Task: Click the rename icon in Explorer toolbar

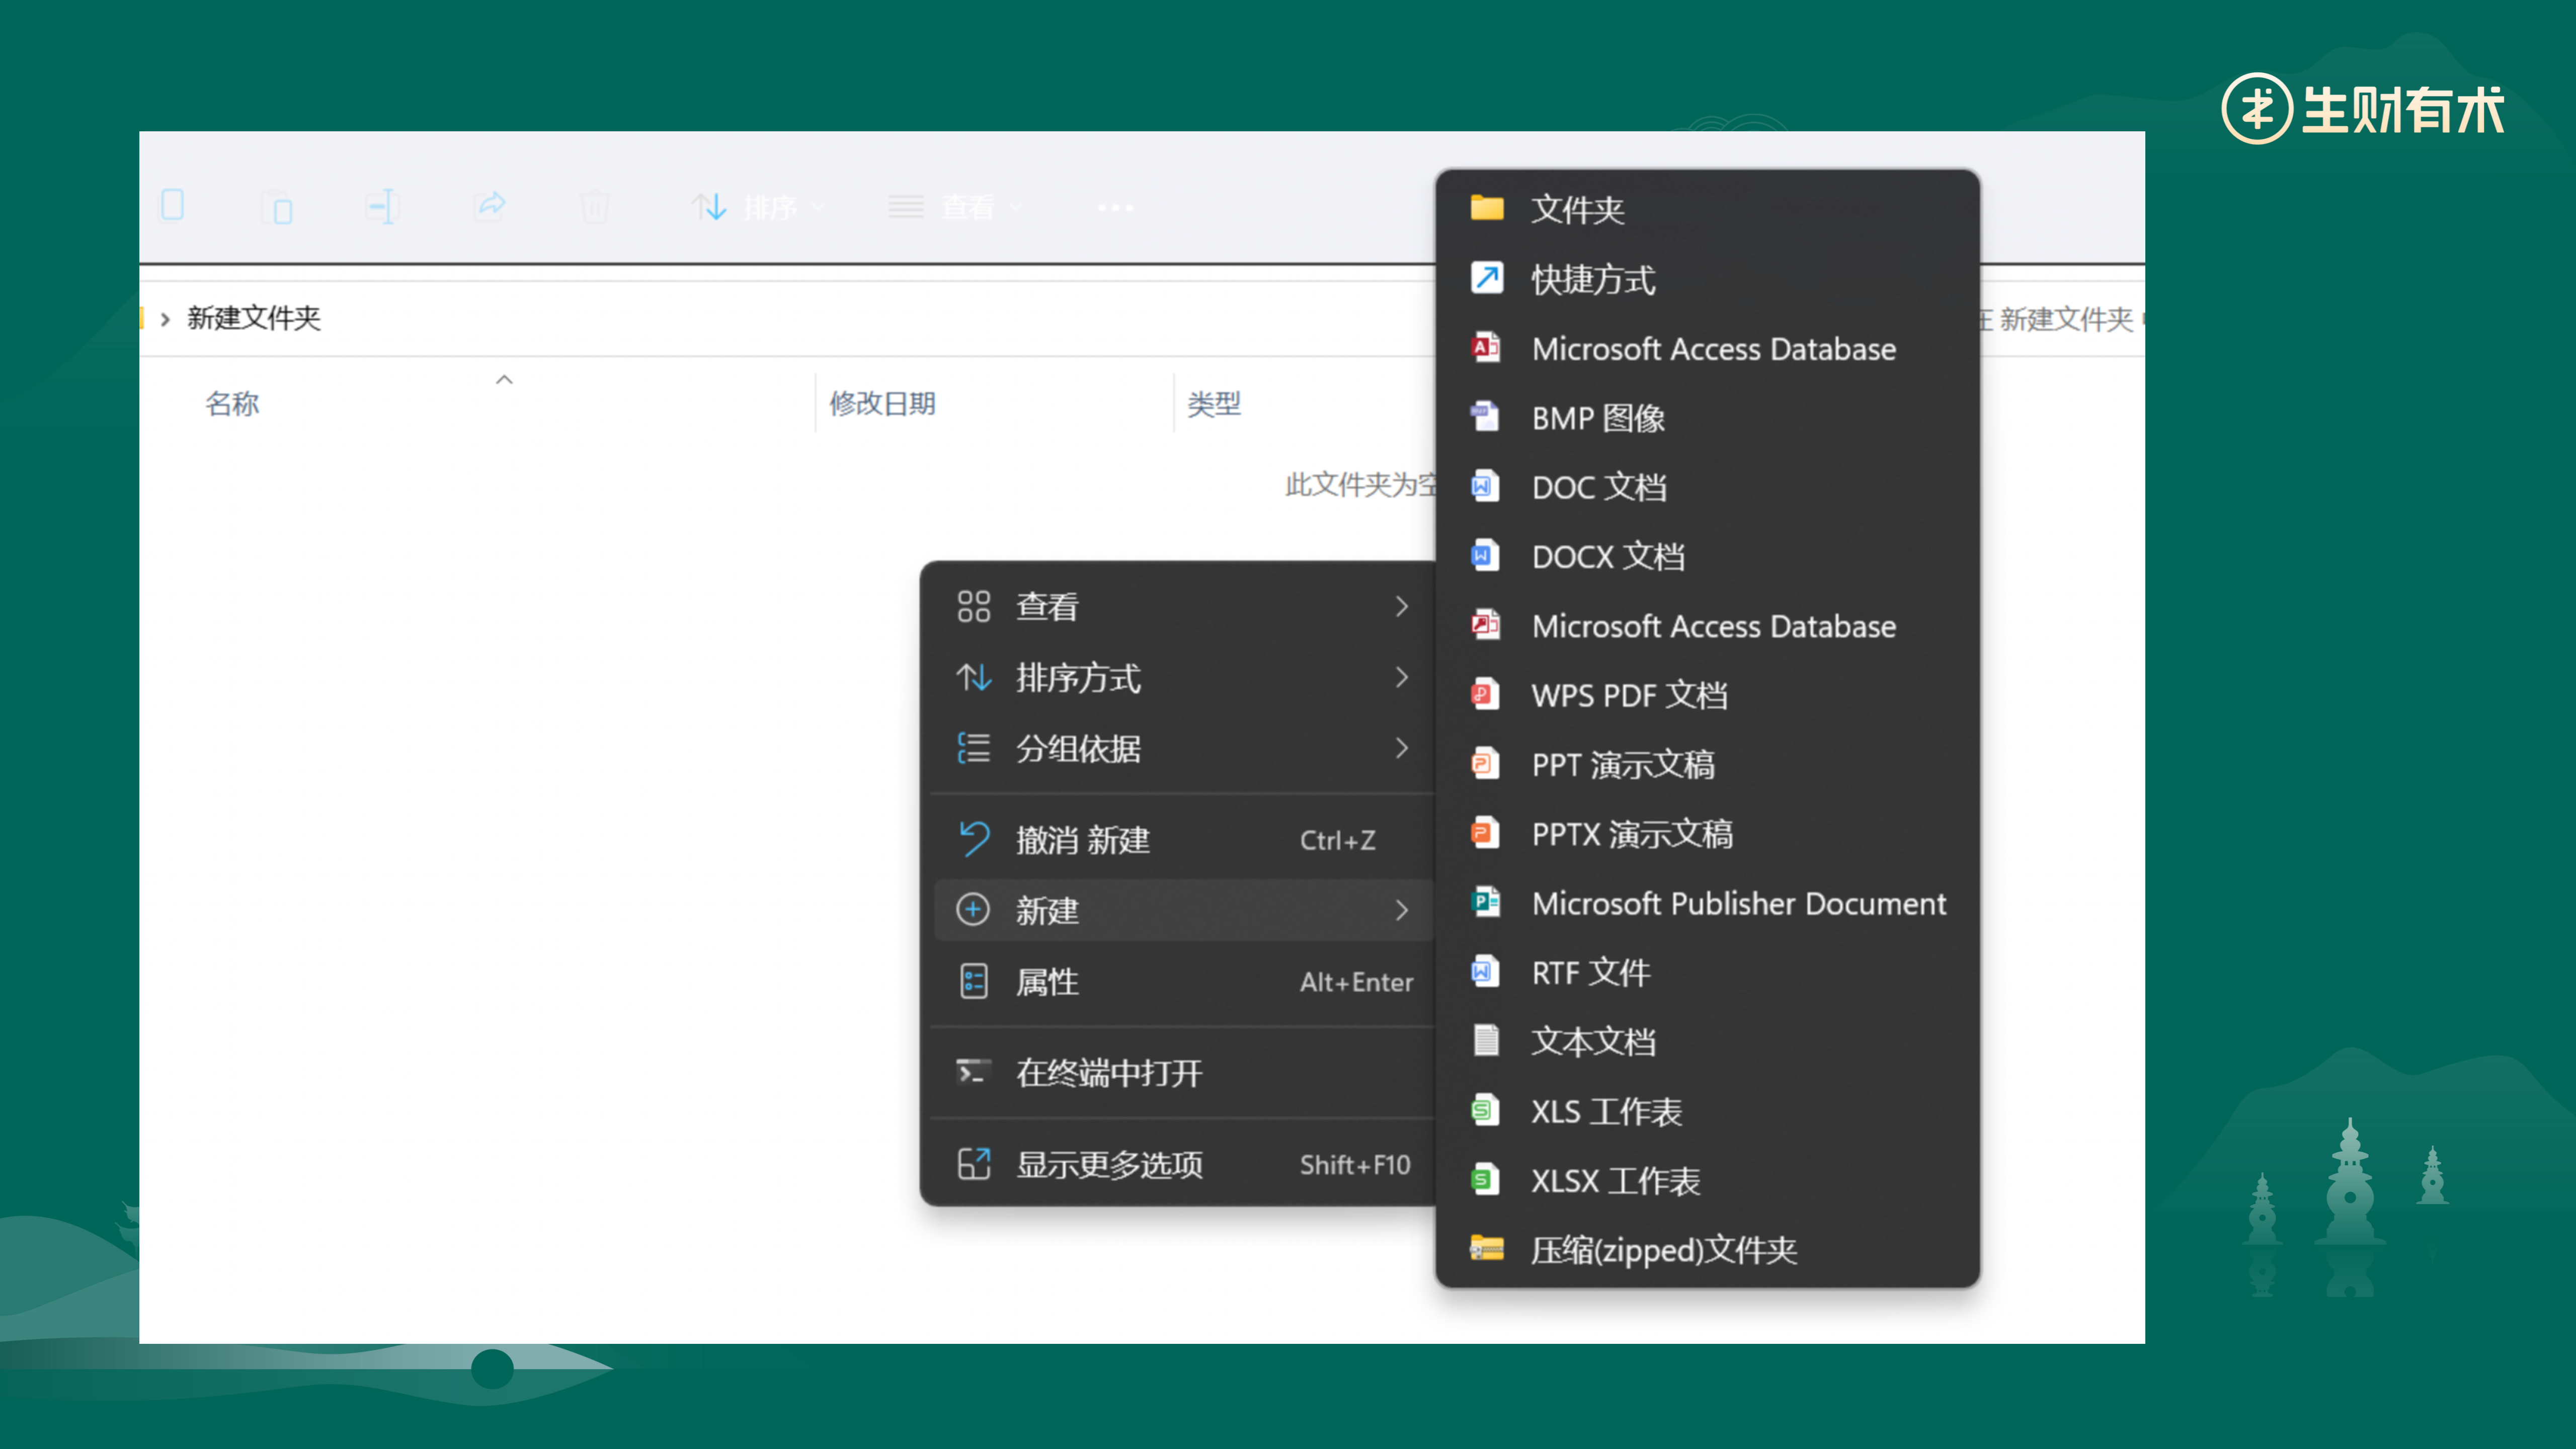Action: click(382, 207)
